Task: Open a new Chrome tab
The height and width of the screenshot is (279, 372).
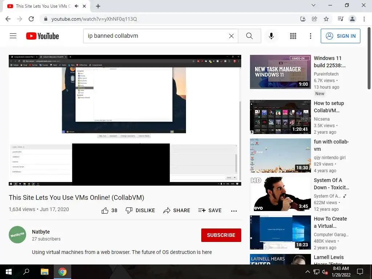Action: point(98,6)
